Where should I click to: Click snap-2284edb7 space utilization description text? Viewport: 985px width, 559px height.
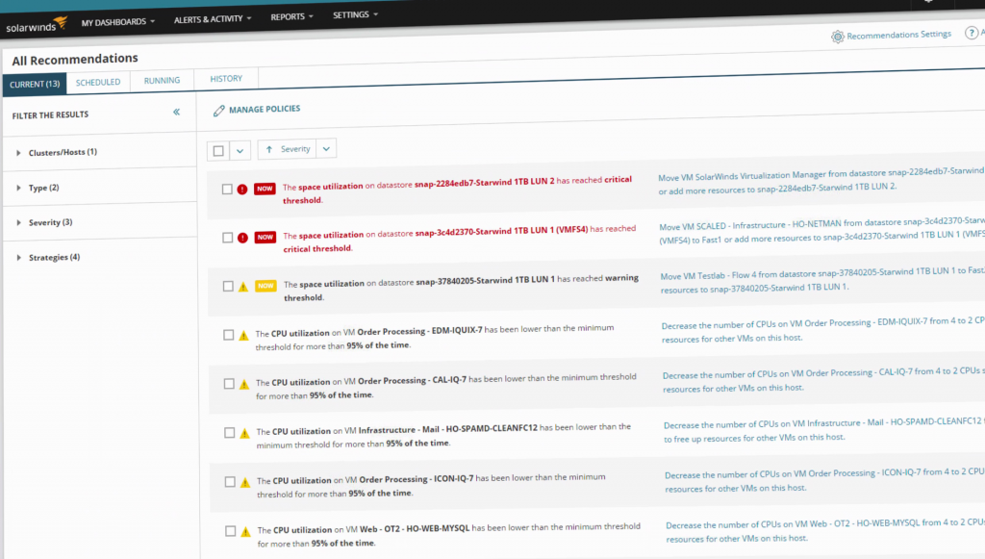point(457,190)
